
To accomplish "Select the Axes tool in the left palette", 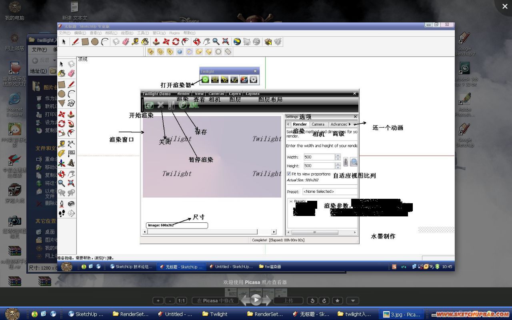I will click(62, 163).
